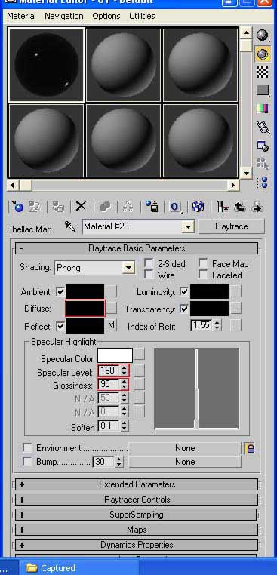Click the Pick Material eyedropper icon
277x575 pixels.
tap(70, 226)
